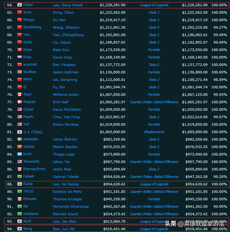
Task: Select MMY!'s percentage 98.89%
Action: click(220, 80)
